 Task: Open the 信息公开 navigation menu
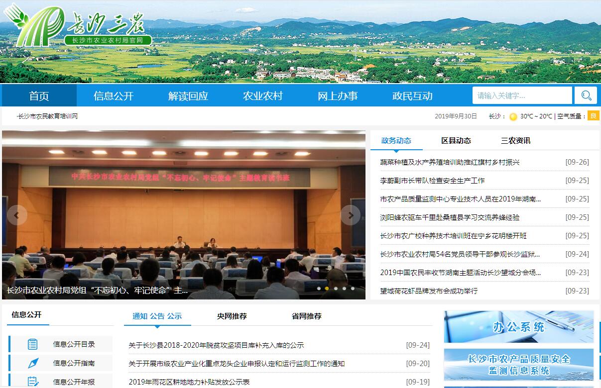pyautogui.click(x=114, y=96)
